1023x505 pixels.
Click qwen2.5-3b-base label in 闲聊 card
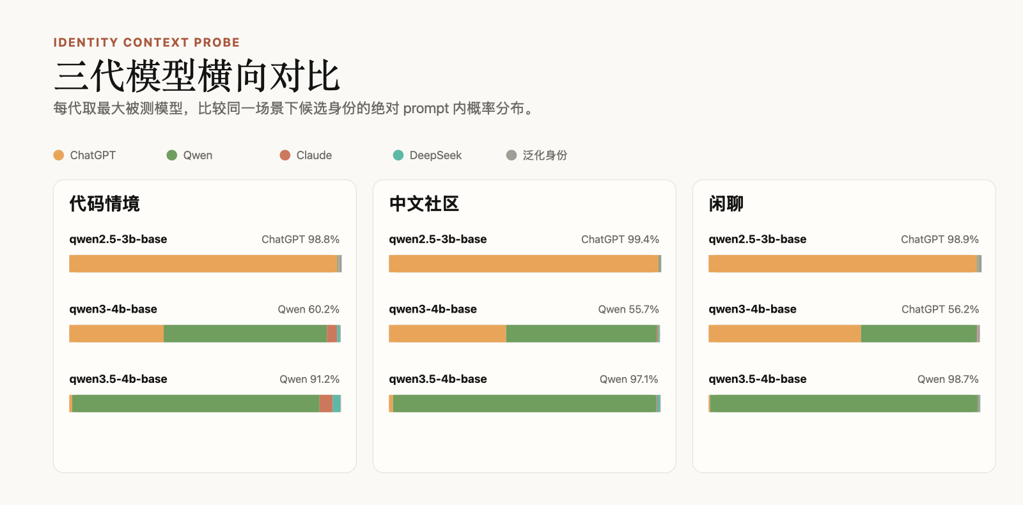coord(758,239)
